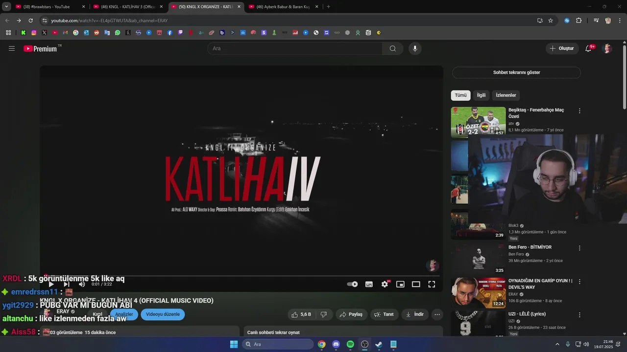Open the Twitch bookmark icon

(x=180, y=33)
